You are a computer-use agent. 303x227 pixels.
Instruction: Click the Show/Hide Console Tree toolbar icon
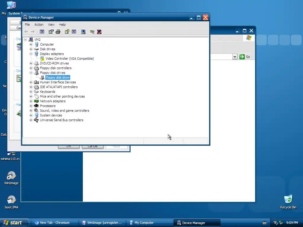(42, 32)
